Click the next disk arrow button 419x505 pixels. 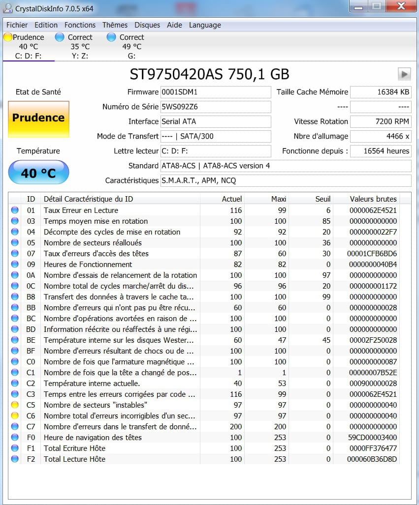[x=404, y=74]
